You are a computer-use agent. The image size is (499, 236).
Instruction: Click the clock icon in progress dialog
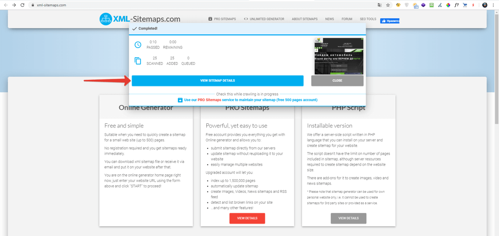pyautogui.click(x=137, y=44)
